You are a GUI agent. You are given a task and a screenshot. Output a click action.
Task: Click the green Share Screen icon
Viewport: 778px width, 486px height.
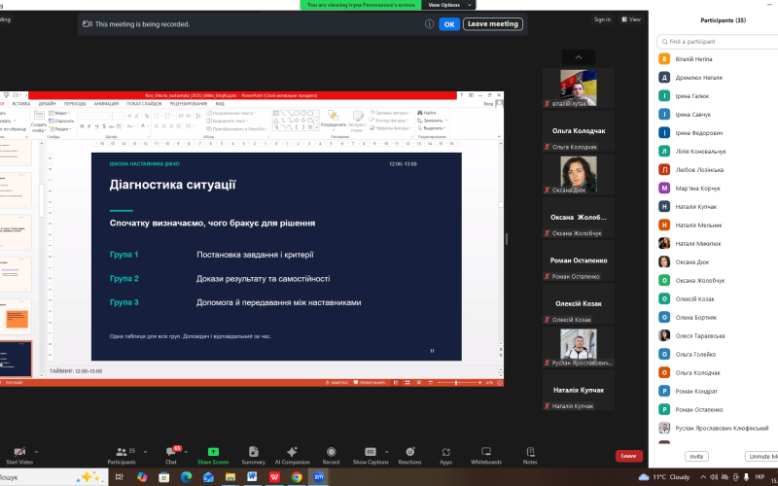pos(213,451)
